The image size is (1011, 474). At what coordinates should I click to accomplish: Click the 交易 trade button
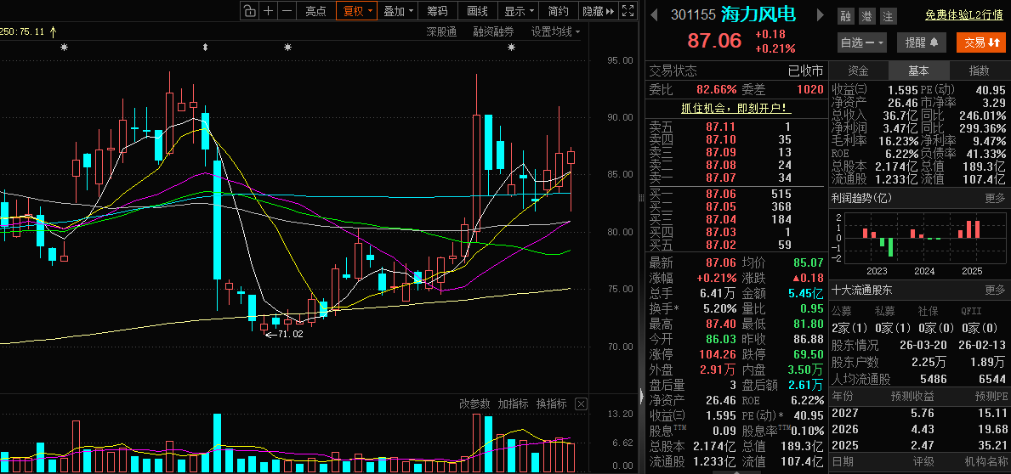980,42
